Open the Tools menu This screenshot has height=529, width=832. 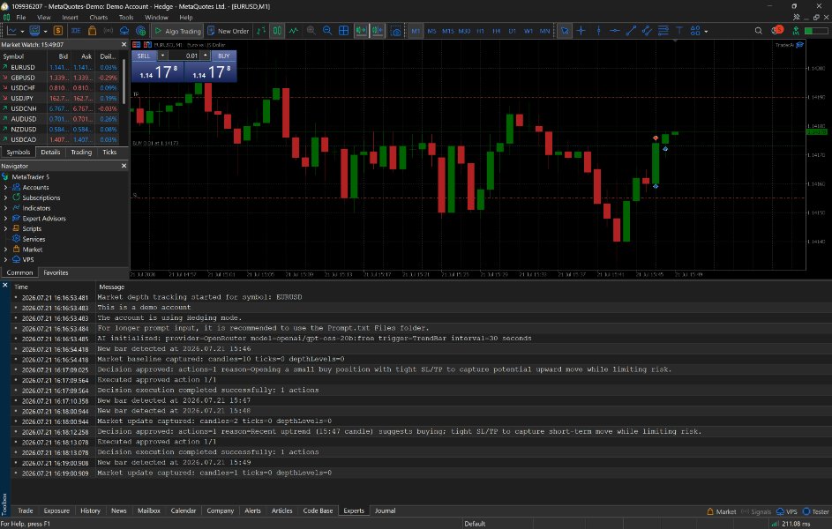pos(126,17)
